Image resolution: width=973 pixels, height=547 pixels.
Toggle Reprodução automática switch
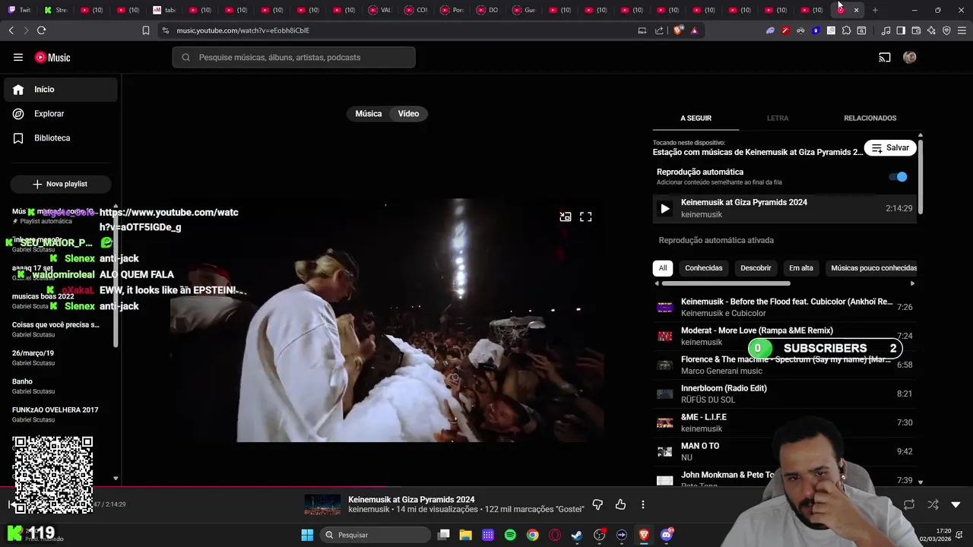(x=899, y=177)
